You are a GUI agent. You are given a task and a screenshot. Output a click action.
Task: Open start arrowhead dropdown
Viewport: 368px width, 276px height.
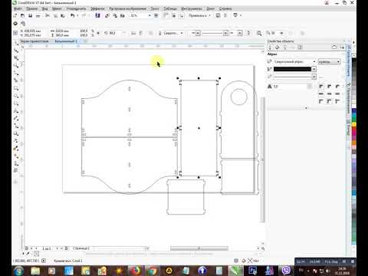click(x=198, y=33)
